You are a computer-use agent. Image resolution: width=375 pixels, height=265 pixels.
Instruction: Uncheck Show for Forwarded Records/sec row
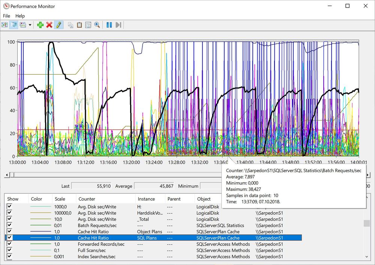9,244
